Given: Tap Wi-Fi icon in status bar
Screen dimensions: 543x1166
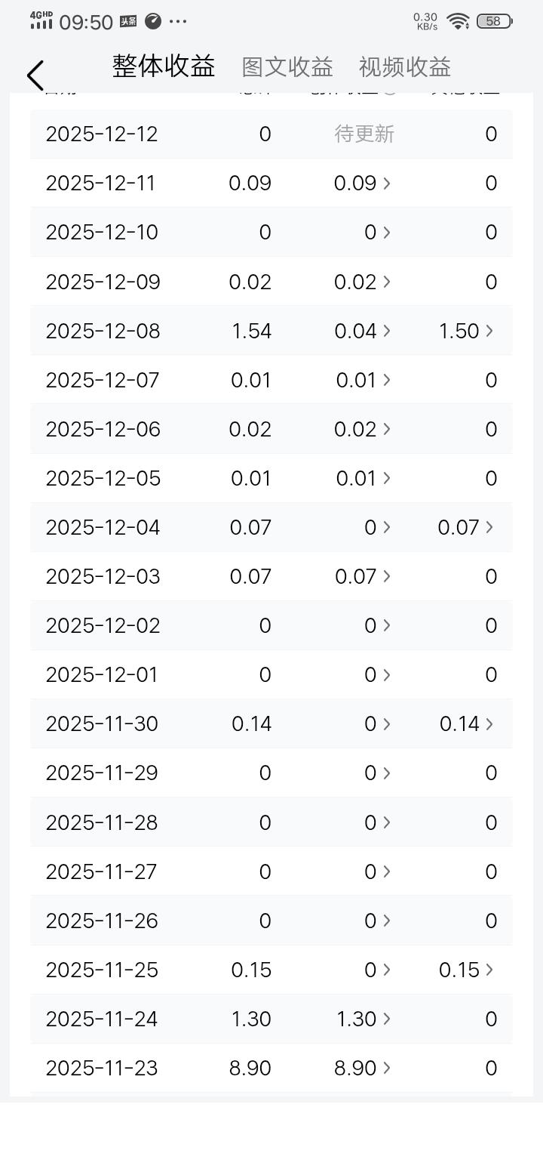Looking at the screenshot, I should point(458,21).
